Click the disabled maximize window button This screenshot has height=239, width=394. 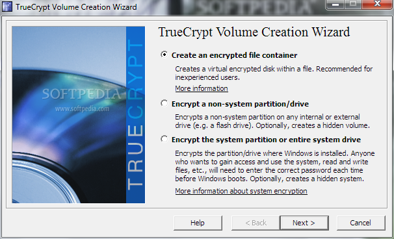[x=353, y=4]
